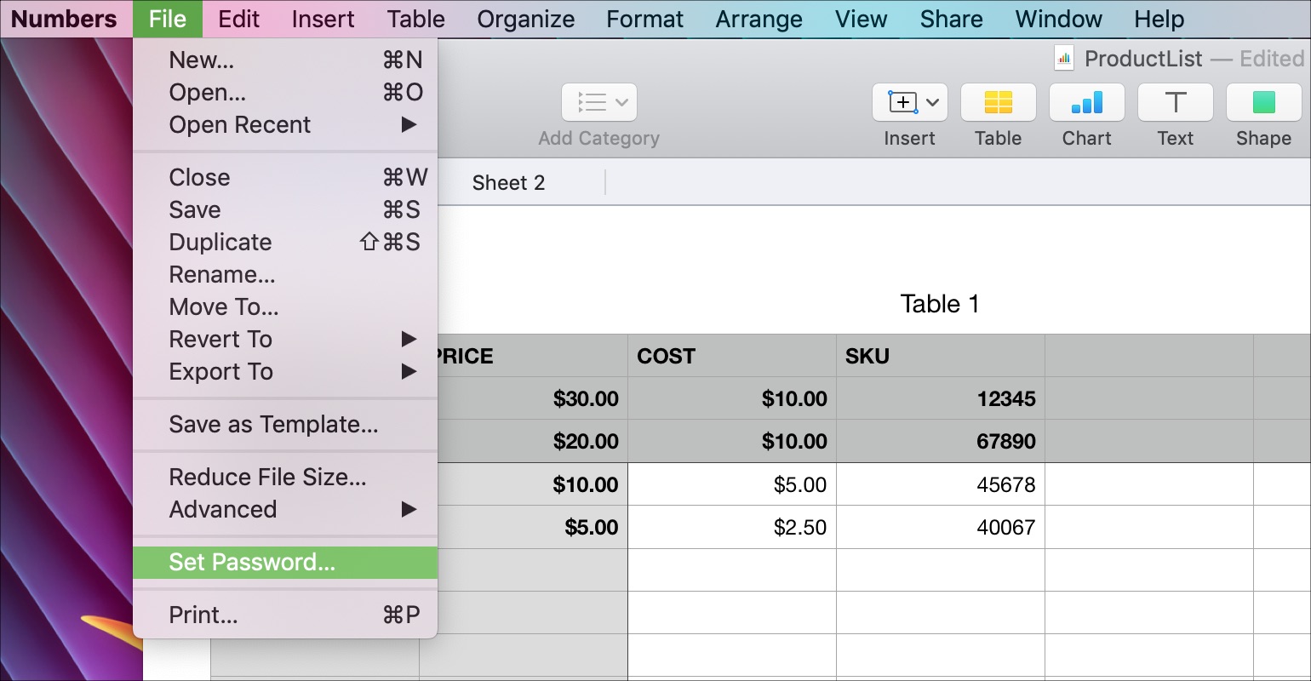Select Reduce File Size… menu item
This screenshot has height=681, width=1311.
tap(285, 478)
